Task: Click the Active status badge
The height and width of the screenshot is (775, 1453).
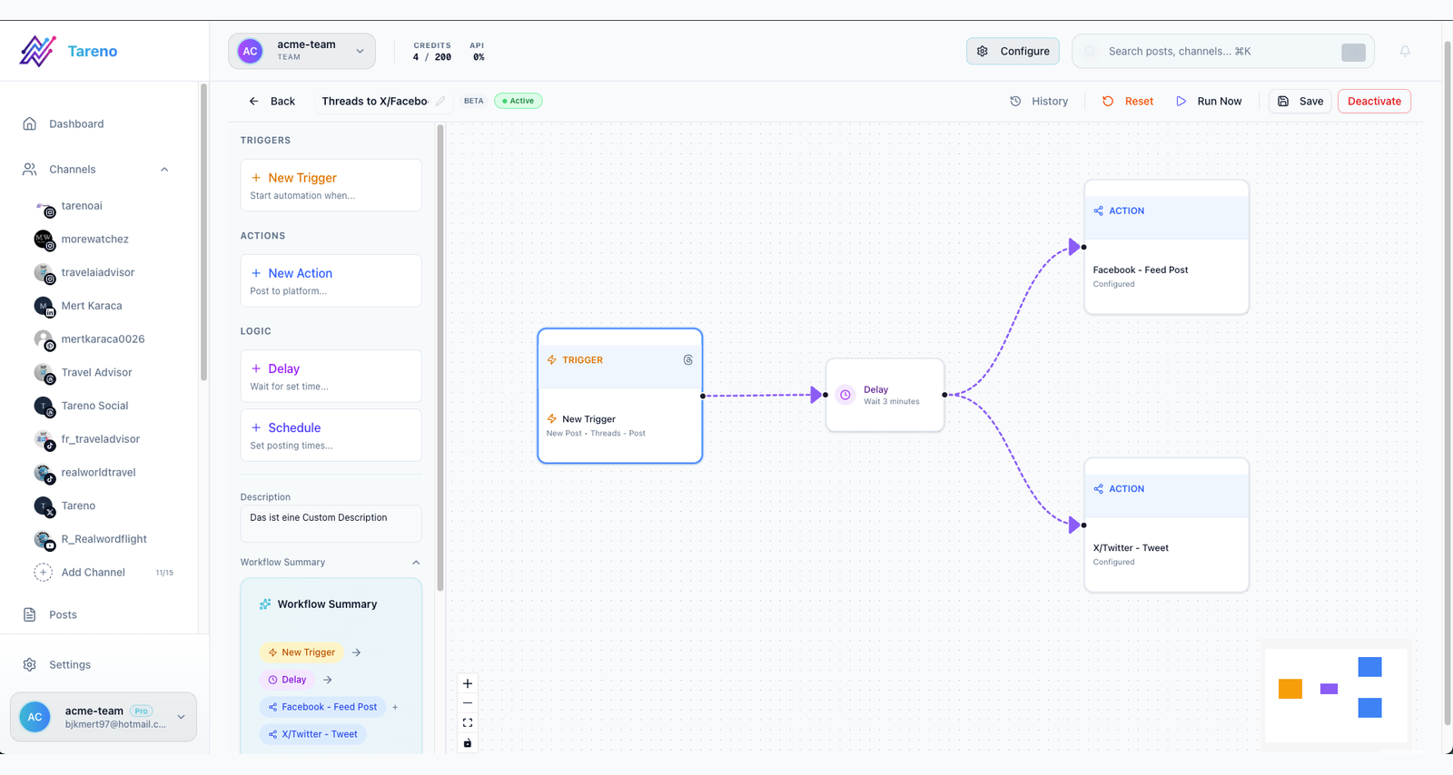Action: click(519, 101)
